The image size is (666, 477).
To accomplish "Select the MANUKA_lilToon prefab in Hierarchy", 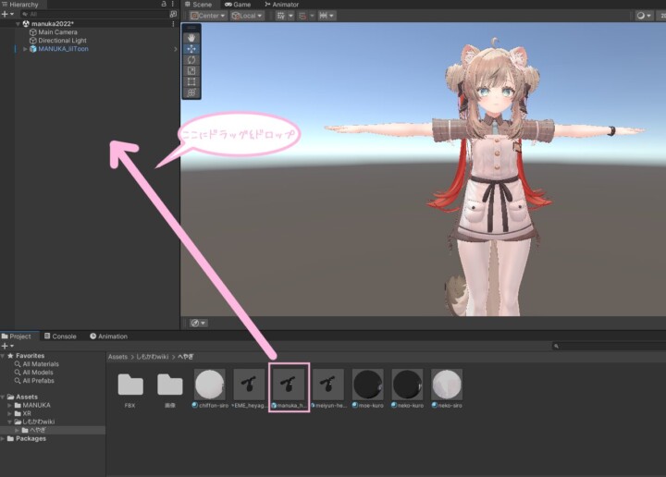I will (63, 49).
